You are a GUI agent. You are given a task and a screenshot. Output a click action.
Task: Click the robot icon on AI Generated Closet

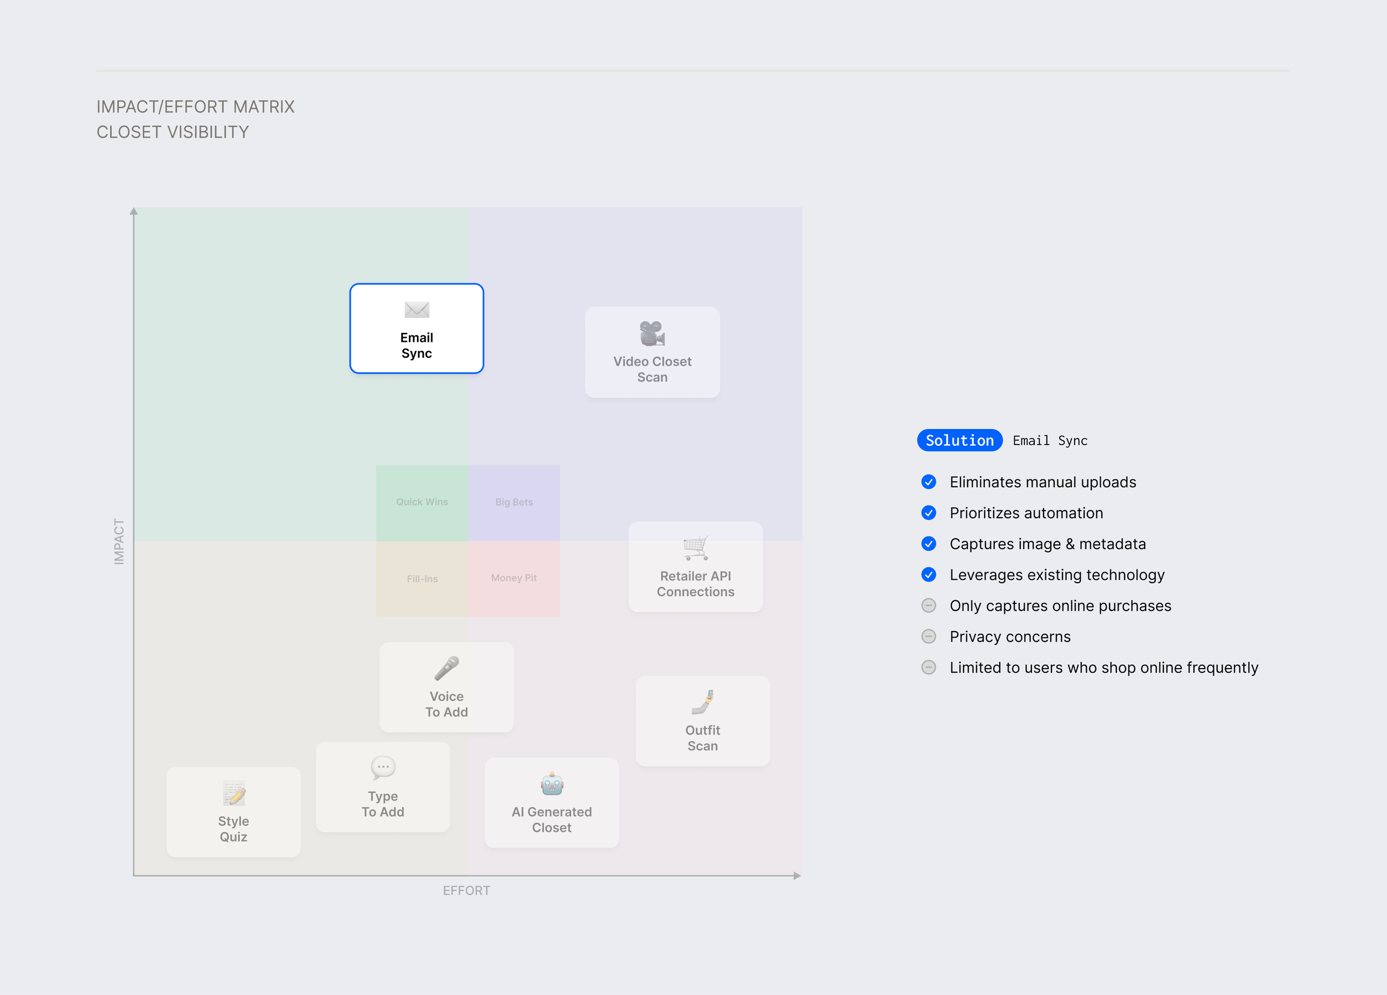551,784
